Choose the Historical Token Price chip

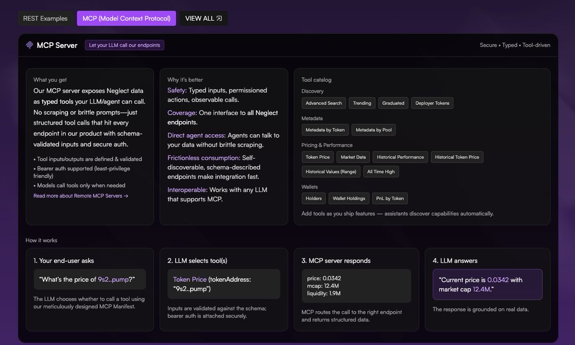457,157
